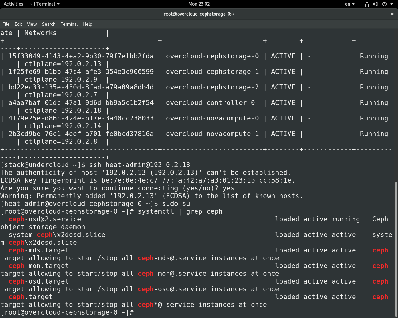Close the terminal window with the X
Screen dimensions: 398x318
coord(392,14)
